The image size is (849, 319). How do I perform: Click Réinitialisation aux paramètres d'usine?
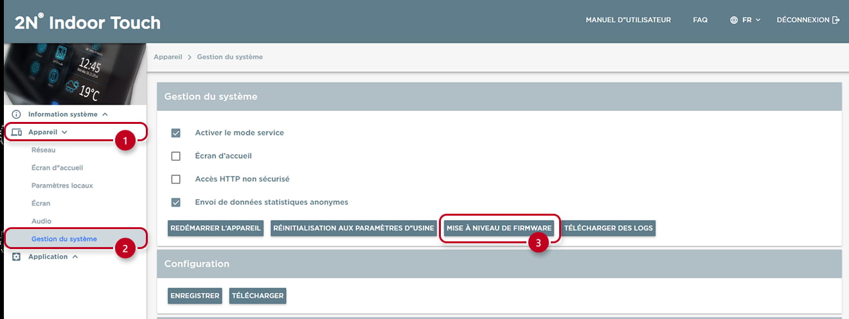354,228
